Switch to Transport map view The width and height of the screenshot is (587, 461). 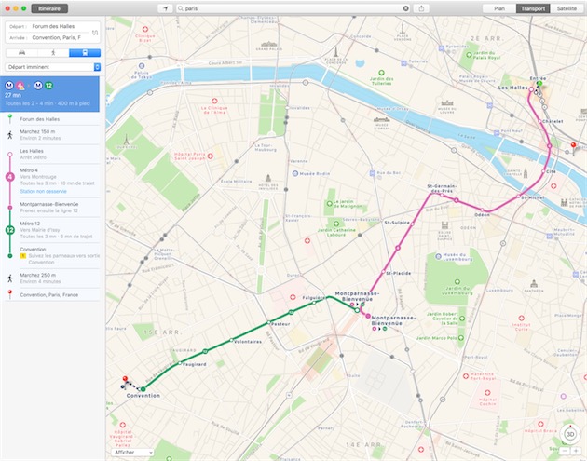click(x=533, y=8)
